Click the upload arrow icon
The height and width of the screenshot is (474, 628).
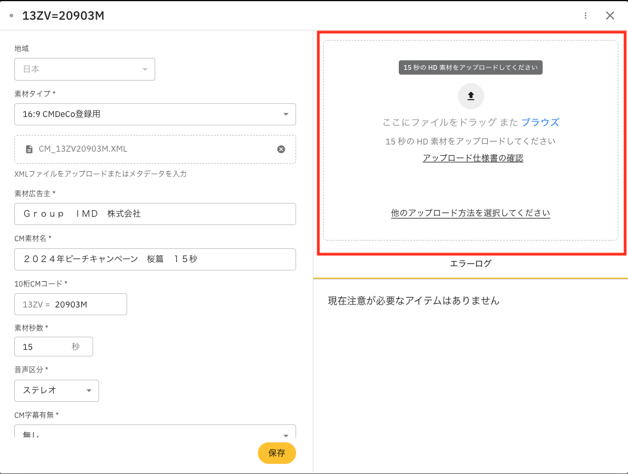(470, 96)
